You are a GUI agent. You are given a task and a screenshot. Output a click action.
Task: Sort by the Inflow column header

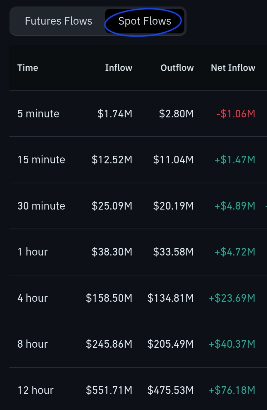pyautogui.click(x=119, y=68)
